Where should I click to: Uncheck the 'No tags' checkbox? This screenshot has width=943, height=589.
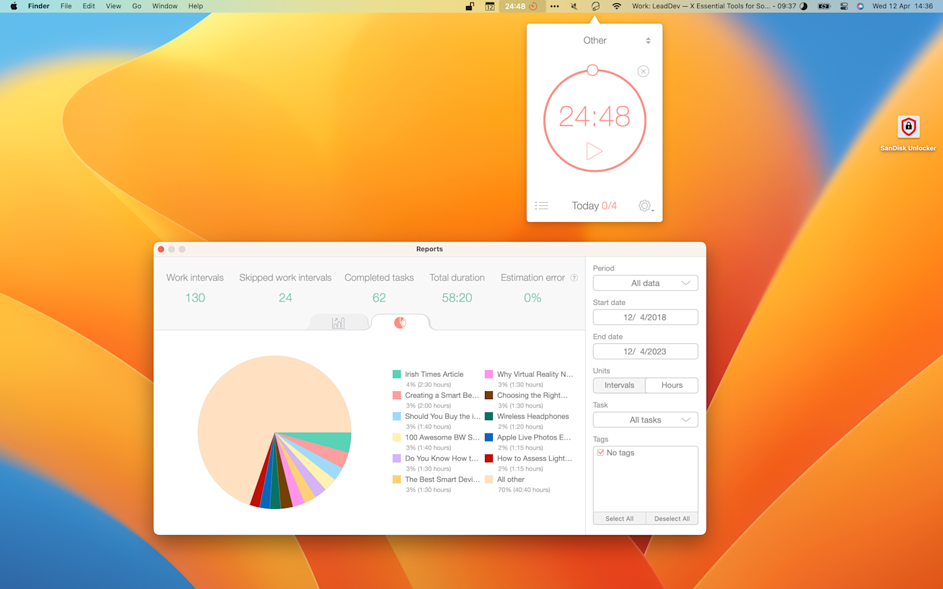(601, 453)
